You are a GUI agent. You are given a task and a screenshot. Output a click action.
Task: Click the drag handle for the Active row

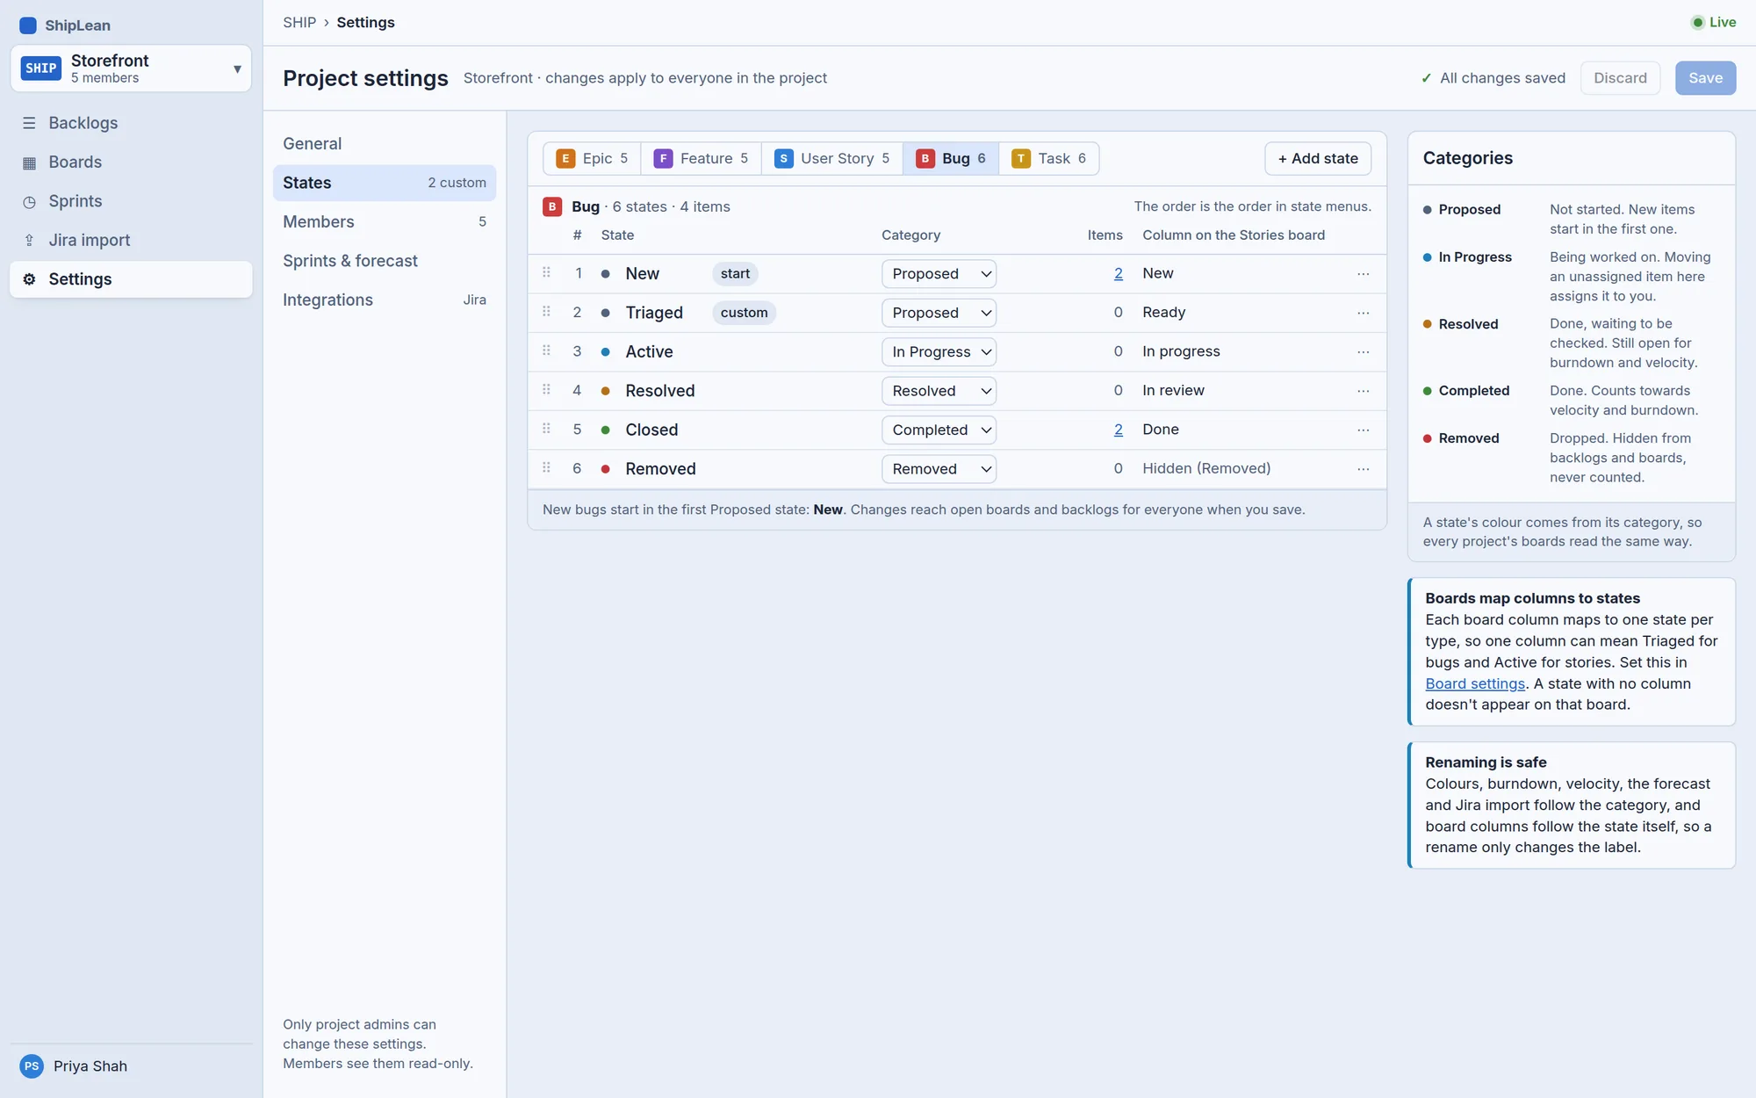(546, 351)
